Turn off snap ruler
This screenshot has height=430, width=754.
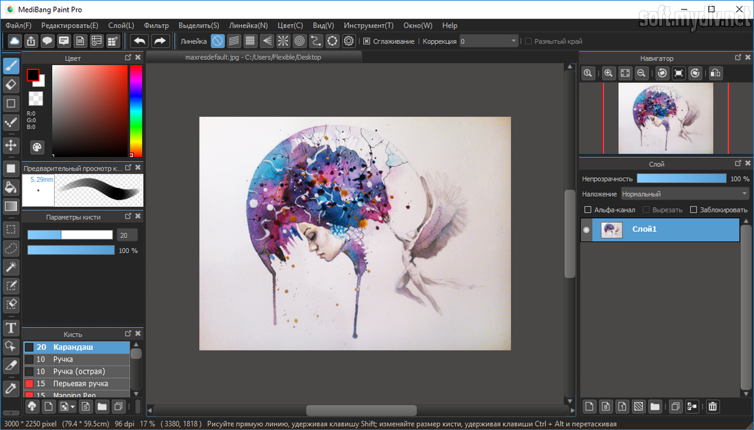pyautogui.click(x=217, y=41)
